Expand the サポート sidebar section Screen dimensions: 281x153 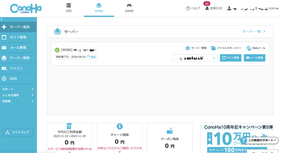(x=18, y=89)
